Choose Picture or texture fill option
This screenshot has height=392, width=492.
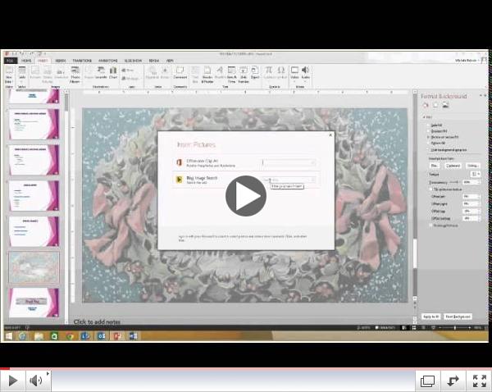pos(444,137)
